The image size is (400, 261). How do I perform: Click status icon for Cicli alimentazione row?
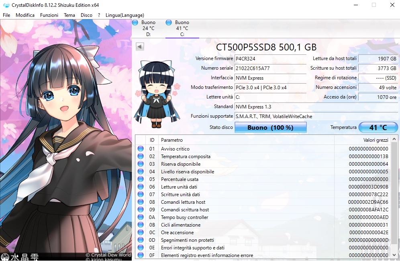(141, 225)
